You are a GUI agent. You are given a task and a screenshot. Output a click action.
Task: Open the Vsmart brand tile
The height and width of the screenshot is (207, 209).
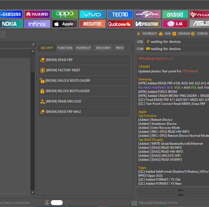coord(199,14)
